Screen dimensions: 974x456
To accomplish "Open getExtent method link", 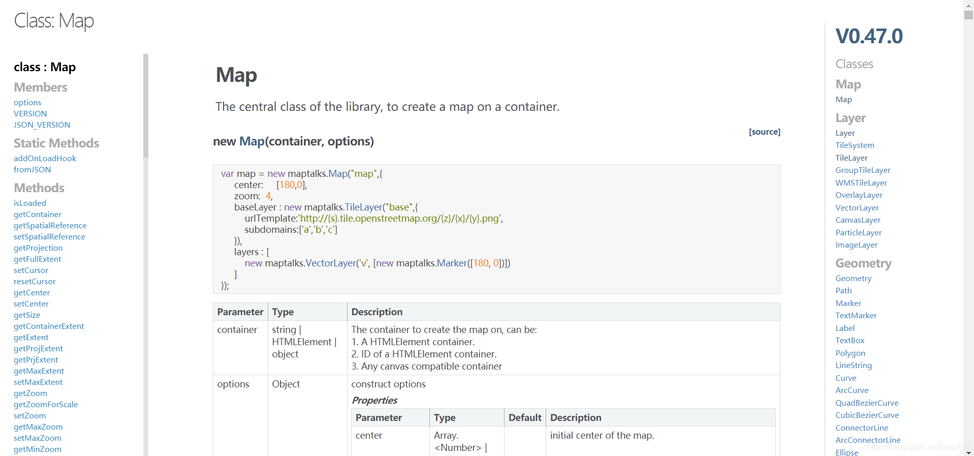I will click(31, 338).
